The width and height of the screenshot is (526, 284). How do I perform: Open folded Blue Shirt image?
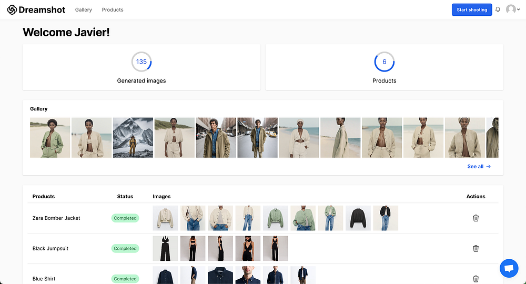tap(220, 275)
